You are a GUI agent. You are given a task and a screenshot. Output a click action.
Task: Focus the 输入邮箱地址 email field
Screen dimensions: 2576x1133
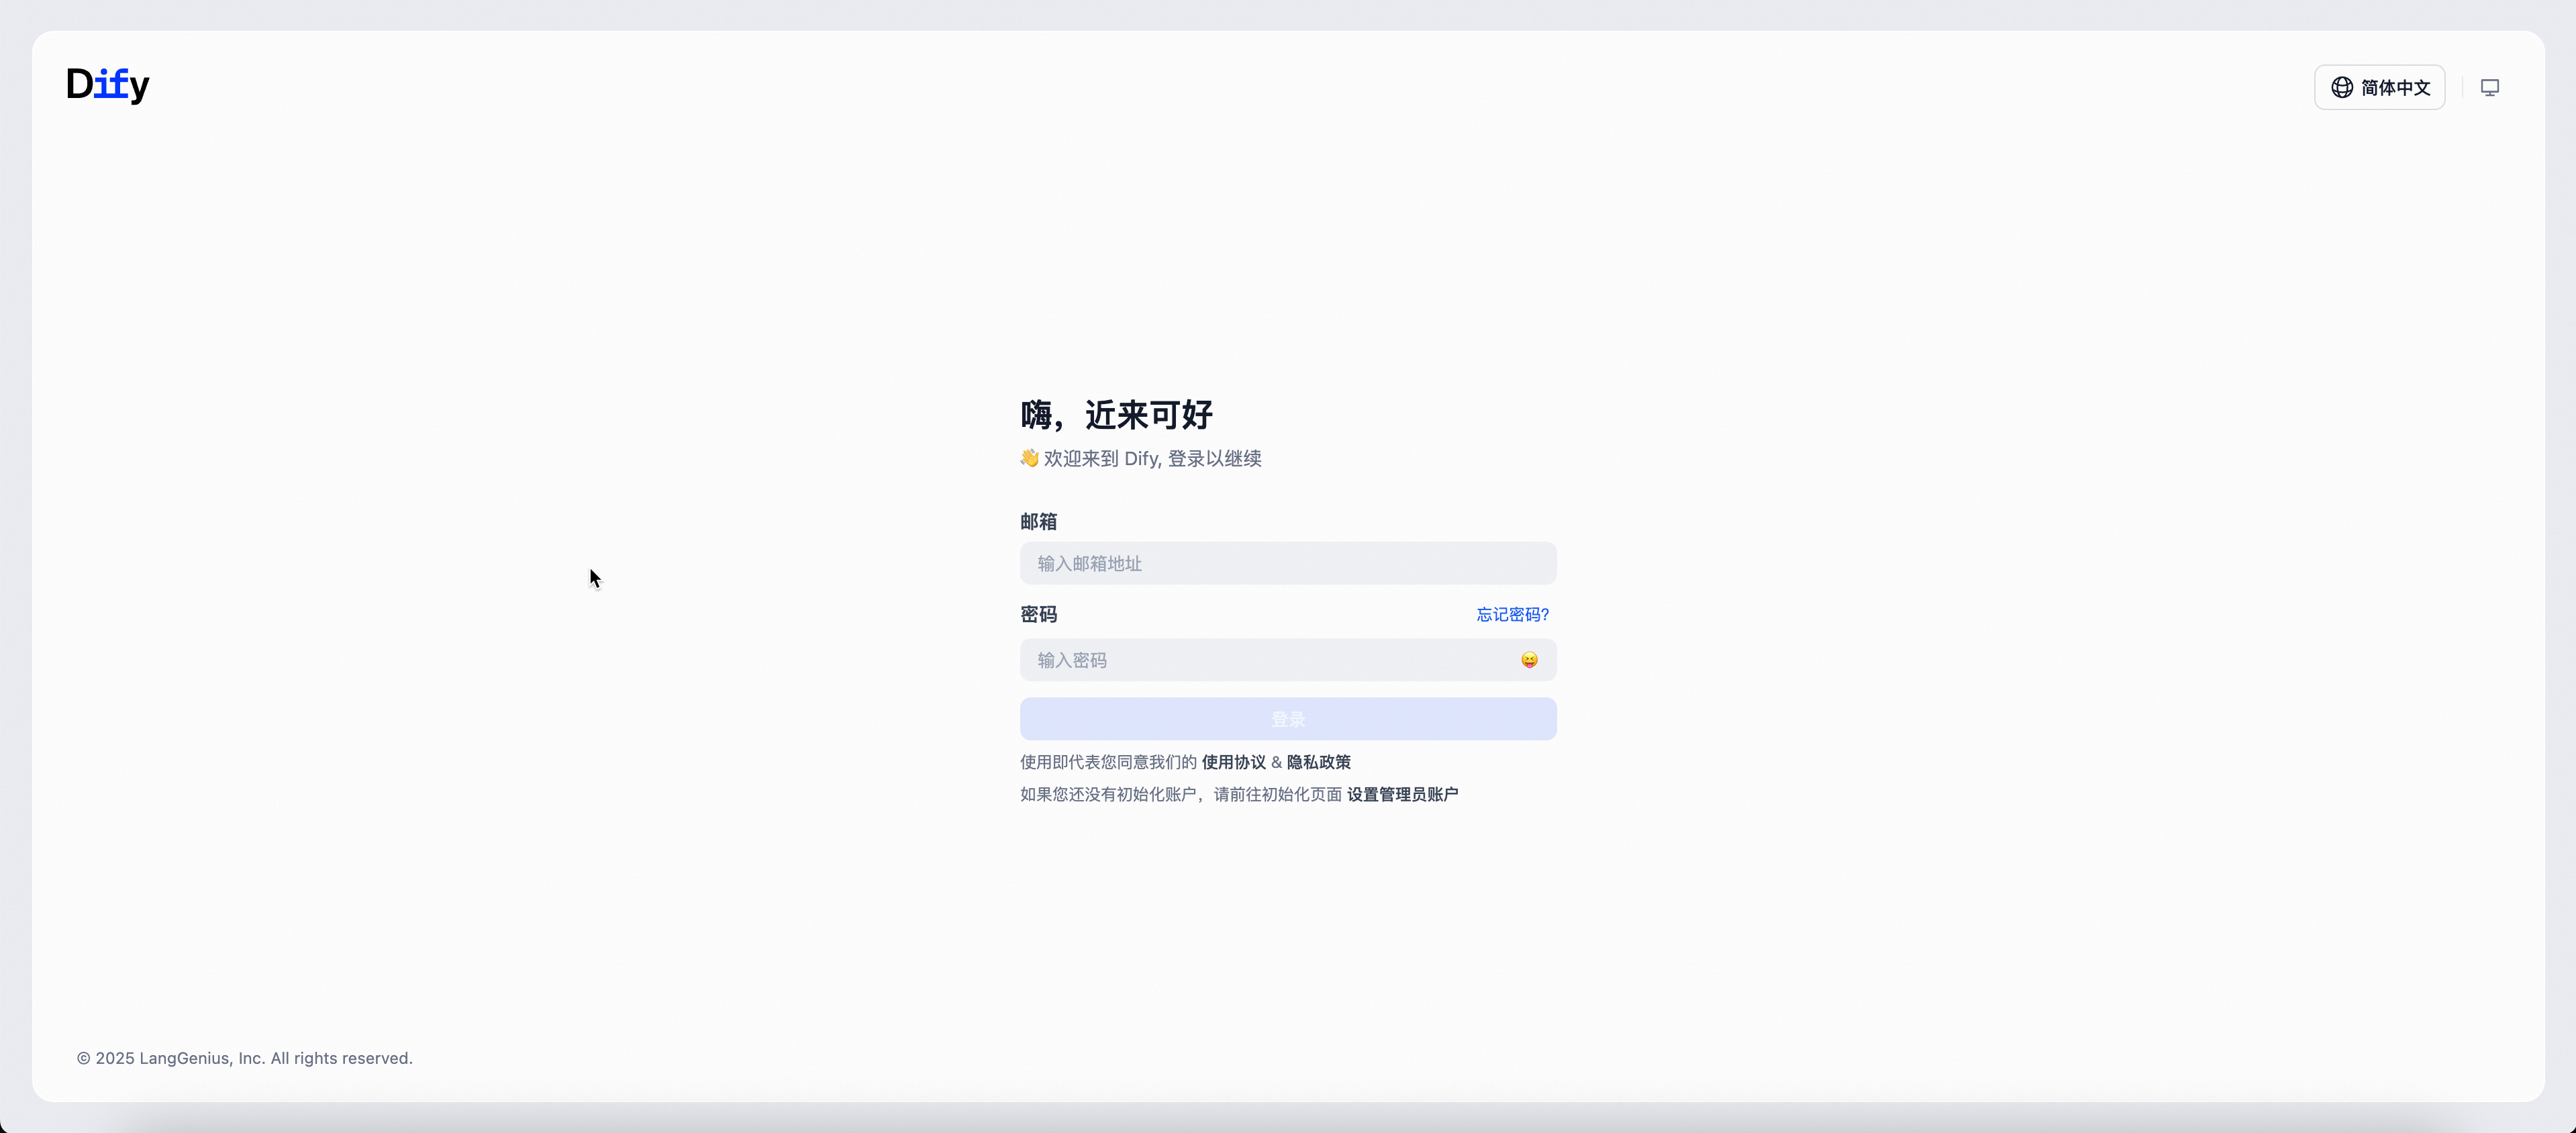(x=1288, y=563)
